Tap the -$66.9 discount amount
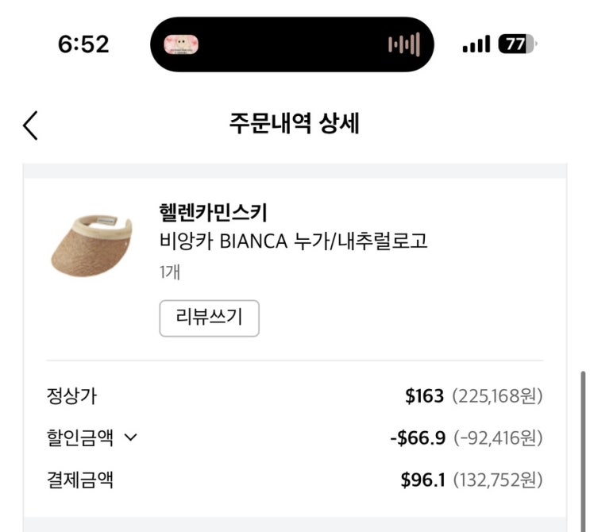Image resolution: width=590 pixels, height=532 pixels. [x=418, y=438]
